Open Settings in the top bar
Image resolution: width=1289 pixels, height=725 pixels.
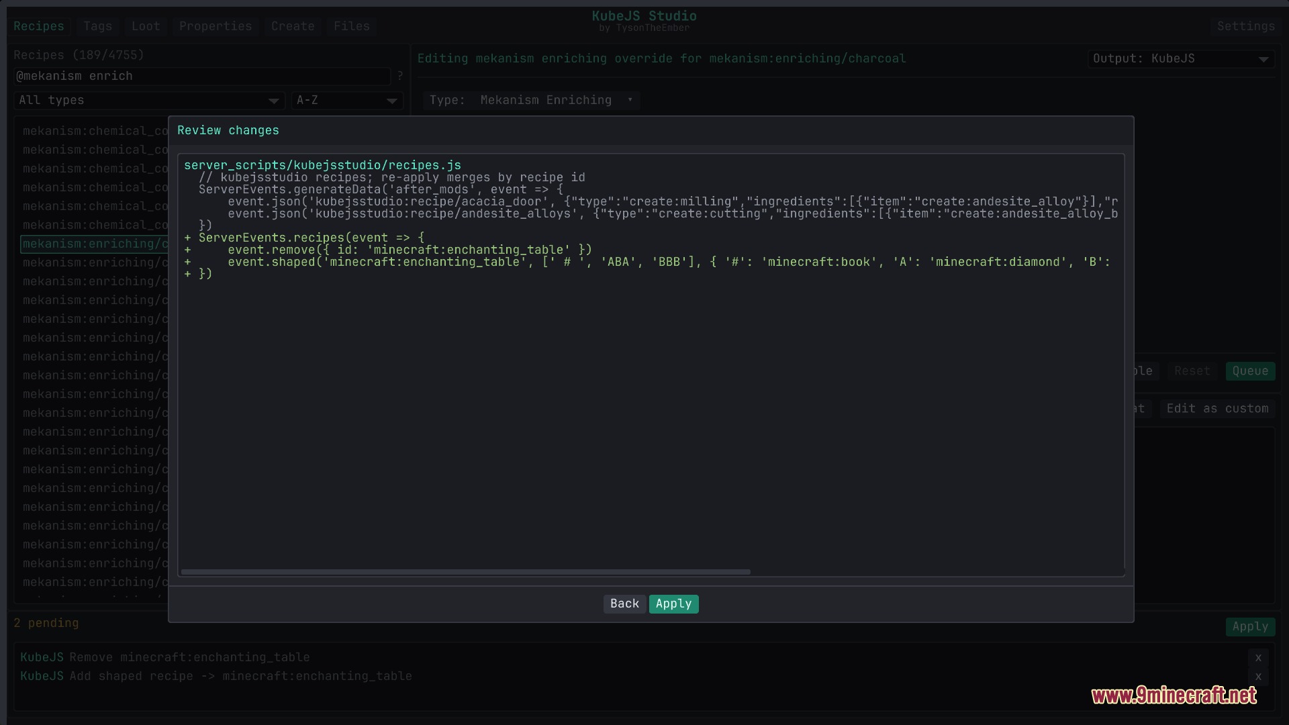1246,26
